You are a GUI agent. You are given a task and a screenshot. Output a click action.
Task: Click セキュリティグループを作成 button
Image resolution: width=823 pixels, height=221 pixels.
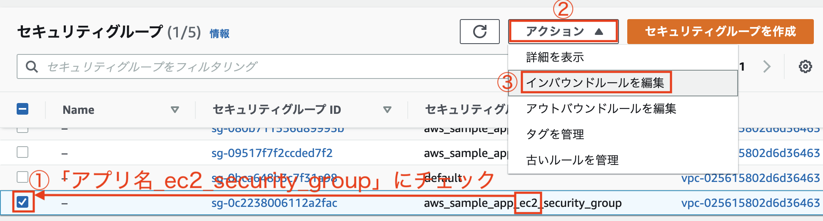point(720,32)
